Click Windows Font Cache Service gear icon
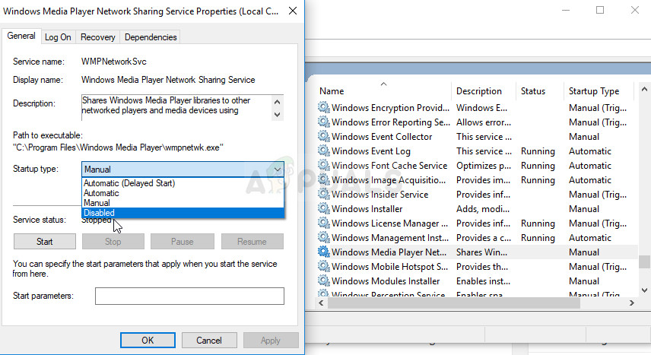651x355 pixels. click(x=324, y=166)
